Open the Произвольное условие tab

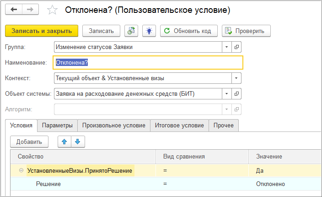coord(114,126)
